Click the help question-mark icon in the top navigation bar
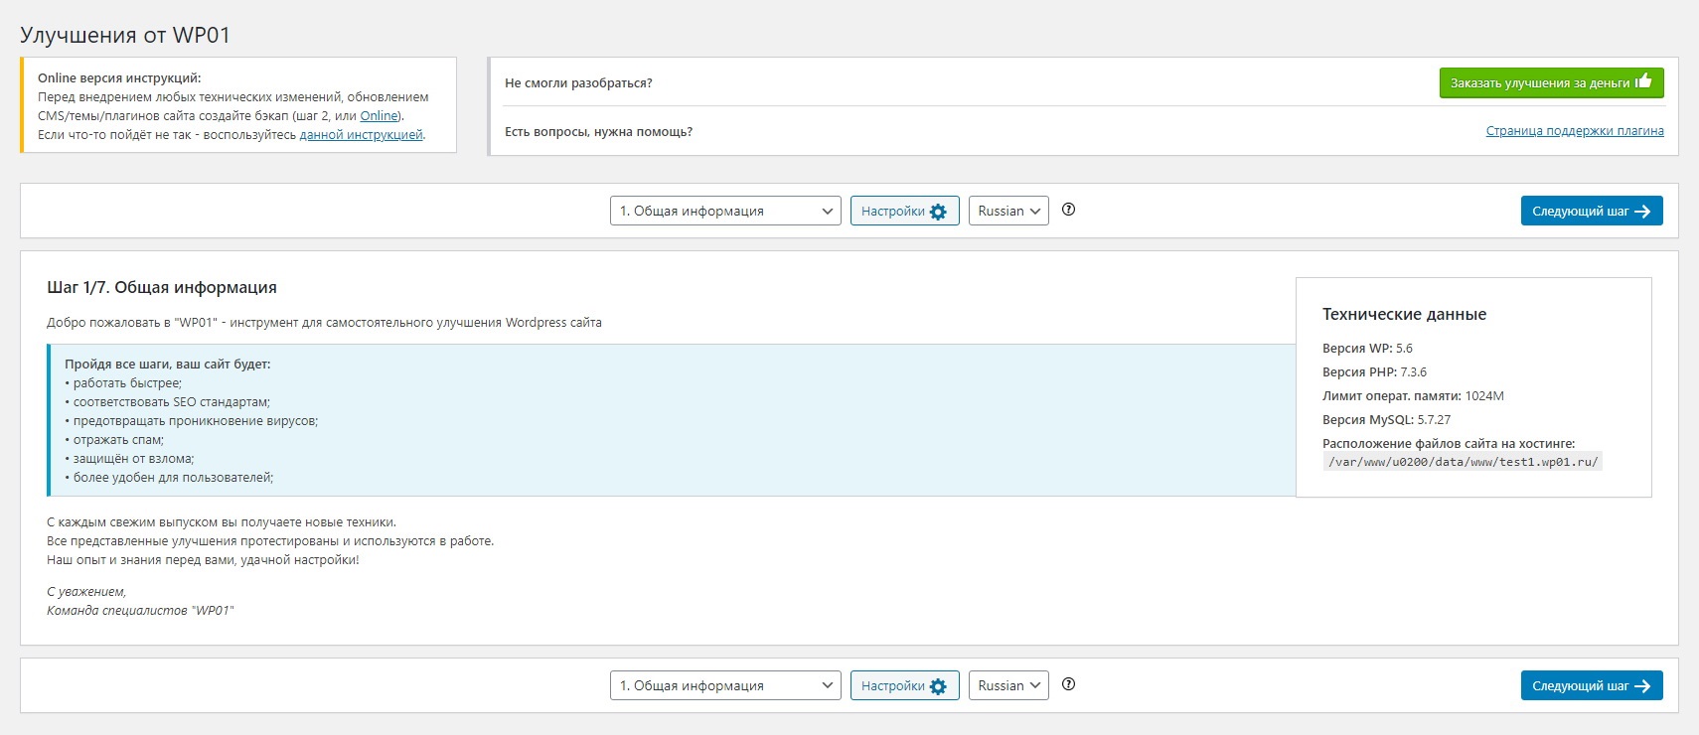Image resolution: width=1699 pixels, height=735 pixels. [x=1069, y=210]
